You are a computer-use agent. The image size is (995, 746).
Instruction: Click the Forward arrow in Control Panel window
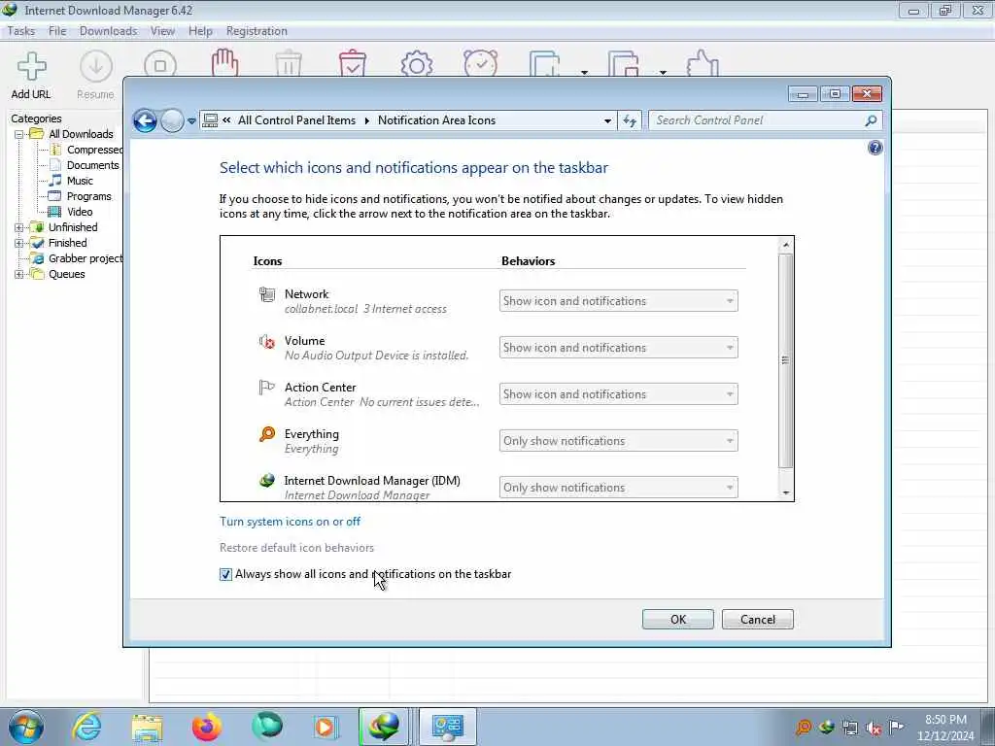[x=172, y=120]
